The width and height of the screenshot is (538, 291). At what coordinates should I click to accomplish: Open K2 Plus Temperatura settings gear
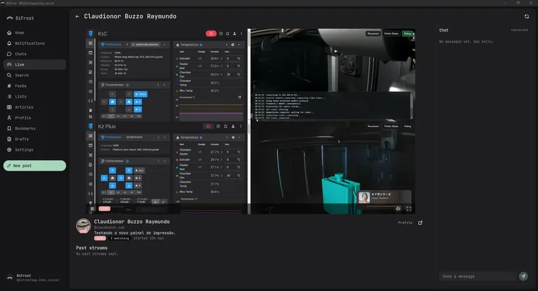(x=233, y=137)
